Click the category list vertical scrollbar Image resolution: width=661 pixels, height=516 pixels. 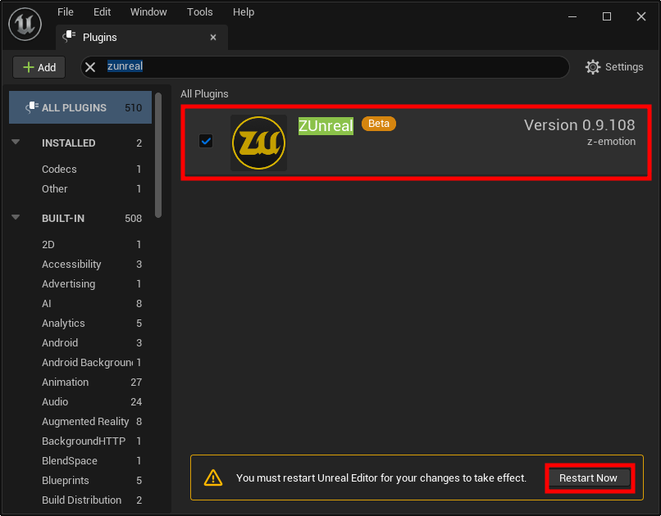pyautogui.click(x=158, y=156)
